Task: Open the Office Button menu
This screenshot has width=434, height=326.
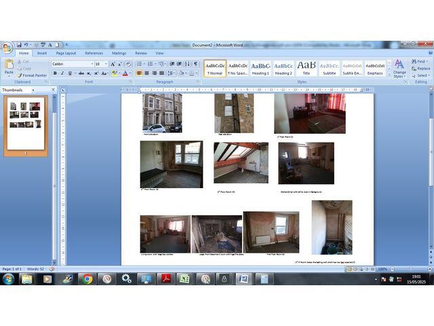Action: click(x=7, y=48)
